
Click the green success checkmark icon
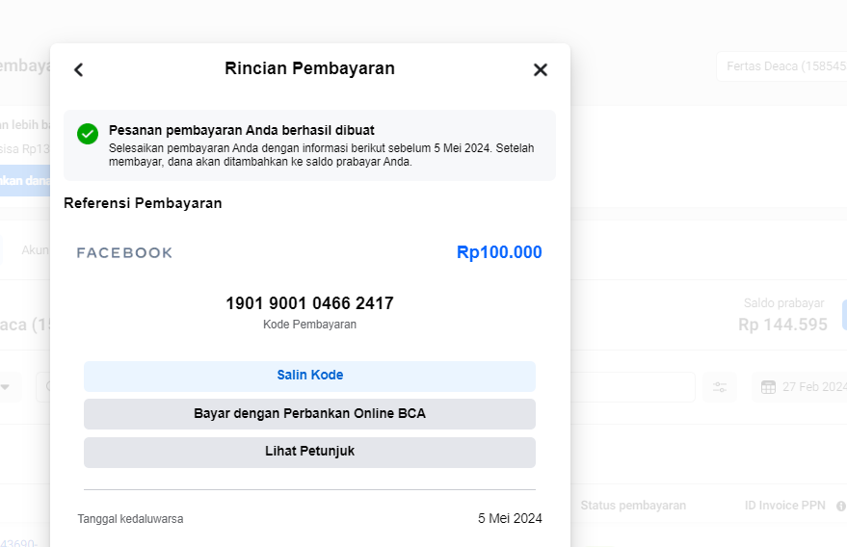pos(88,134)
